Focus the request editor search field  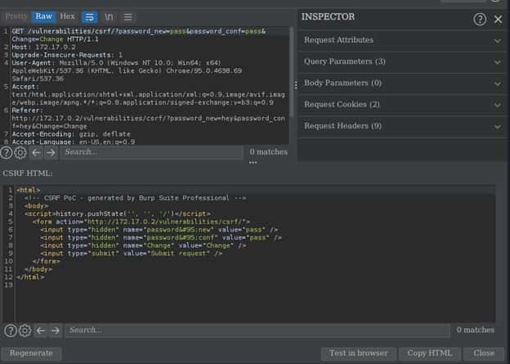pyautogui.click(x=151, y=152)
